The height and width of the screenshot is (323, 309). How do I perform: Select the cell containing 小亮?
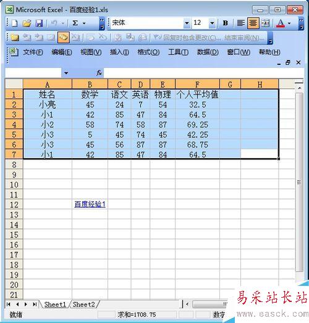(48, 104)
